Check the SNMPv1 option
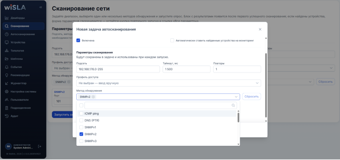340x160 pixels. [81, 127]
